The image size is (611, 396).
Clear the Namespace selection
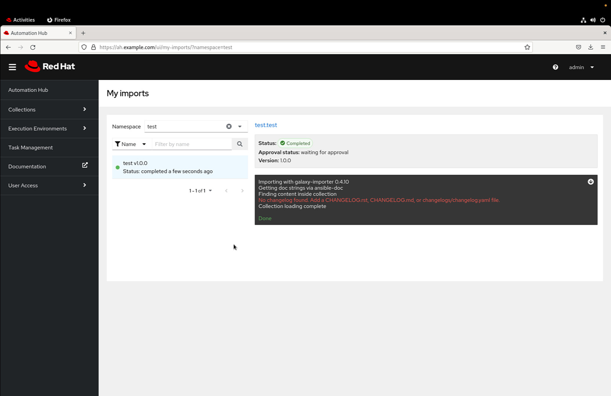click(x=229, y=126)
